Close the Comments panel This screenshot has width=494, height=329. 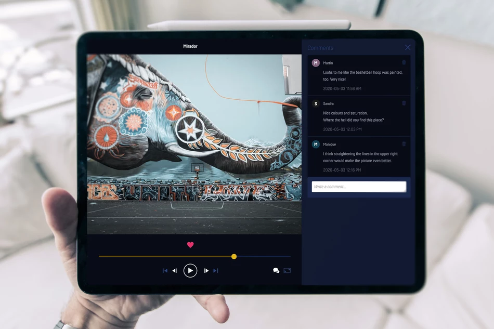coord(408,47)
